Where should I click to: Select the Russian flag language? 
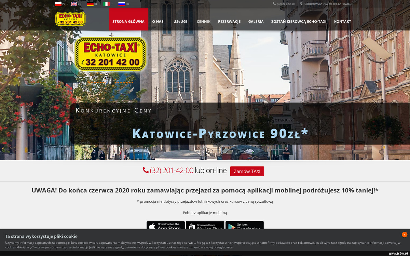click(x=122, y=4)
